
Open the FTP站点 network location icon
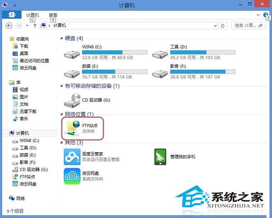73,128
